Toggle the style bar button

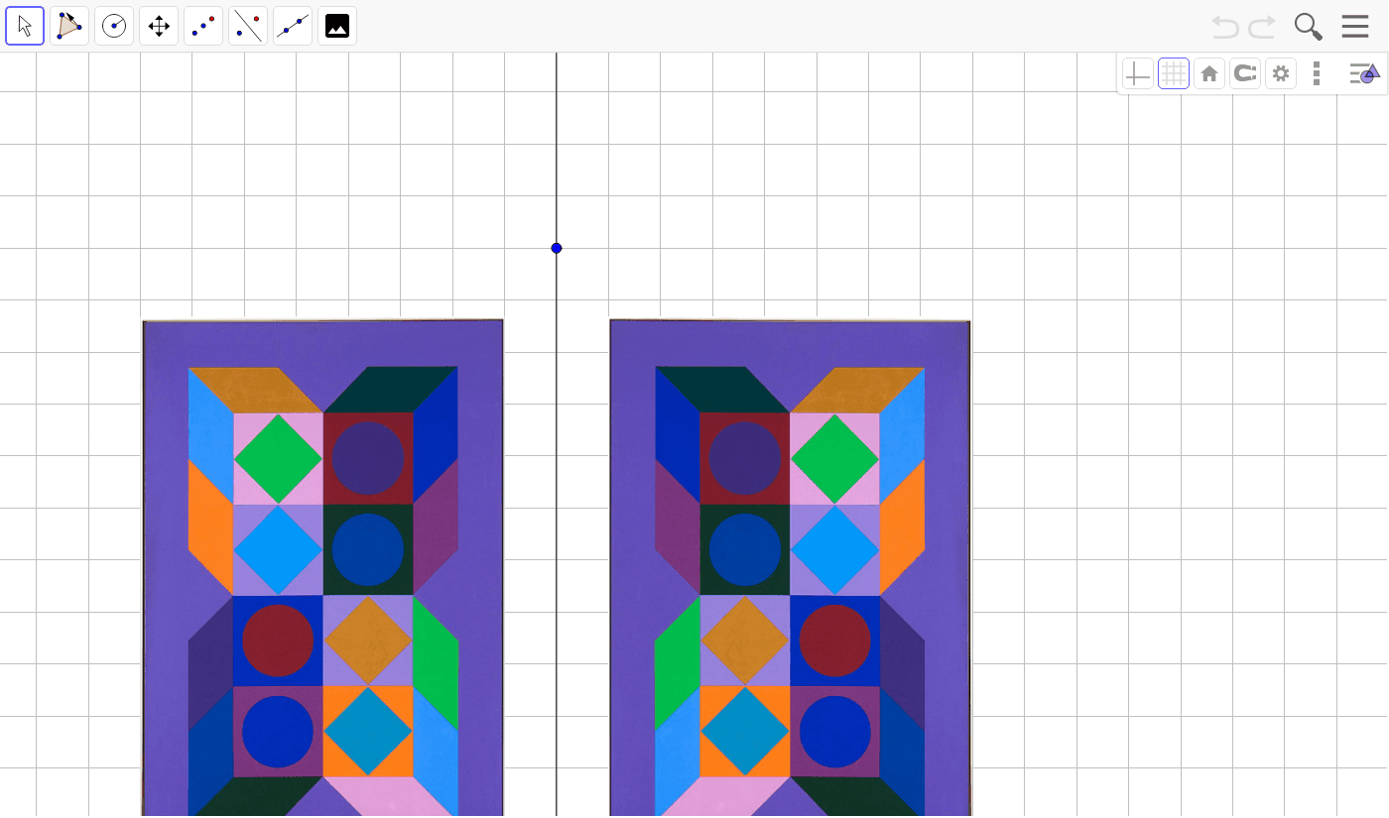pos(1364,73)
